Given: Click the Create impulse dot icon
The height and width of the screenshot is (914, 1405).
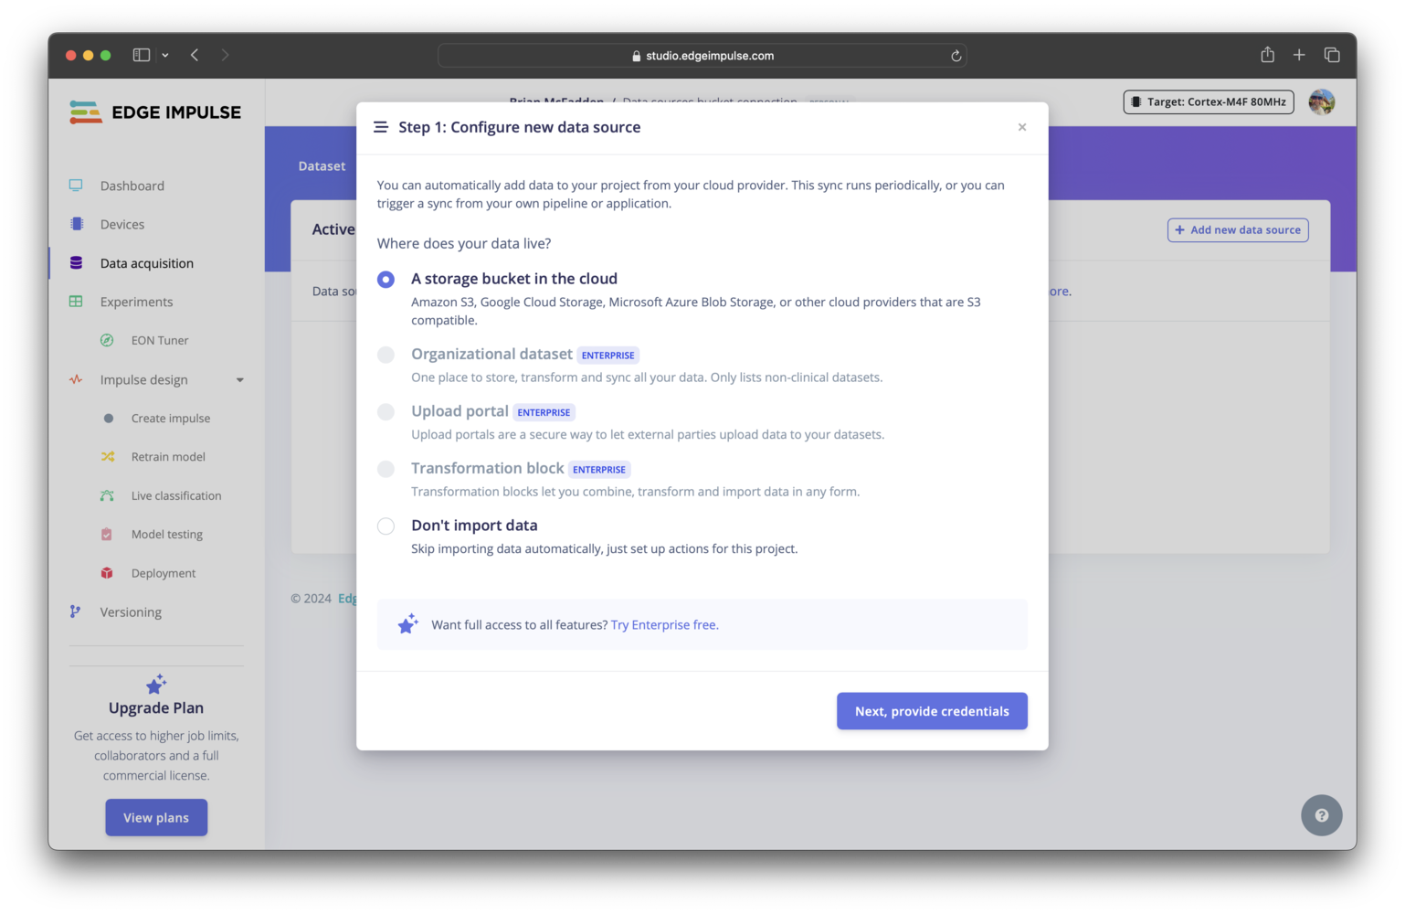Looking at the screenshot, I should pyautogui.click(x=109, y=419).
